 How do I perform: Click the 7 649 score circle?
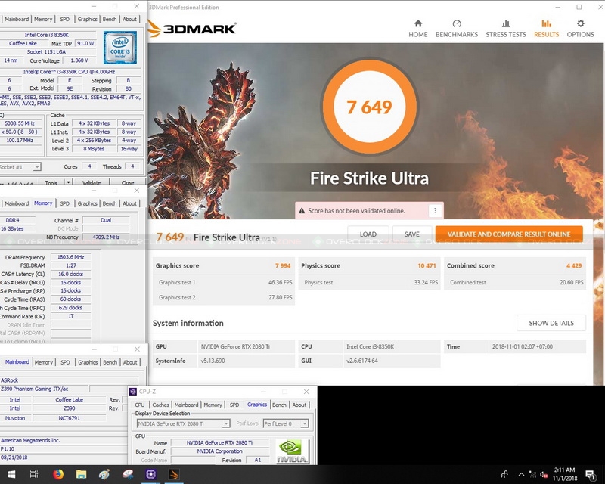pos(369,107)
